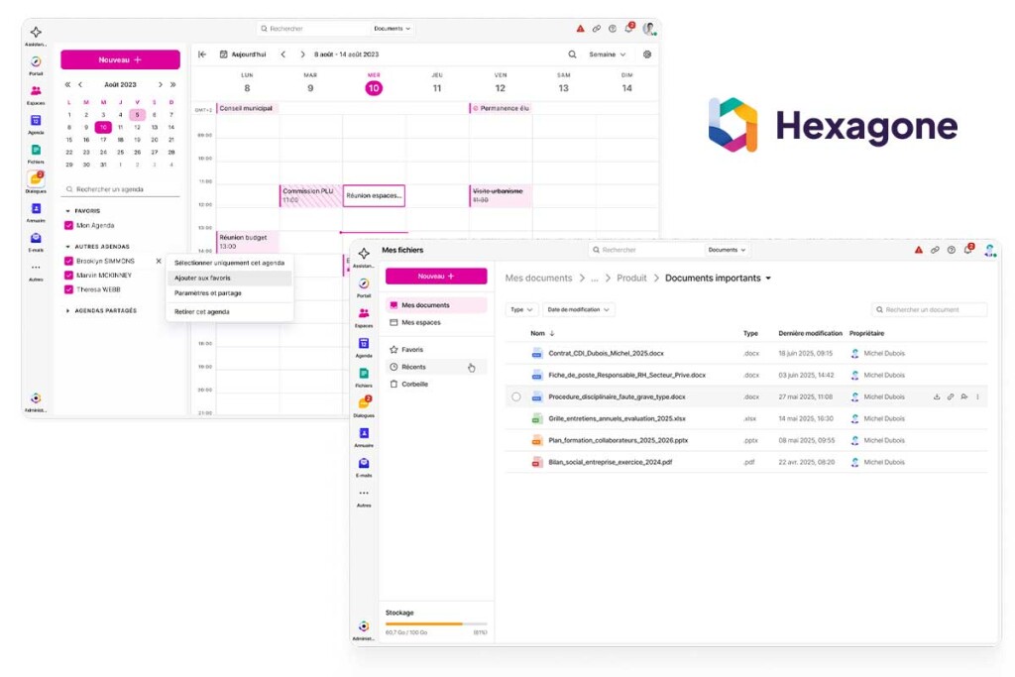Image resolution: width=1015 pixels, height=677 pixels.
Task: Click Annuaire icon in files window sidebar
Action: point(364,433)
